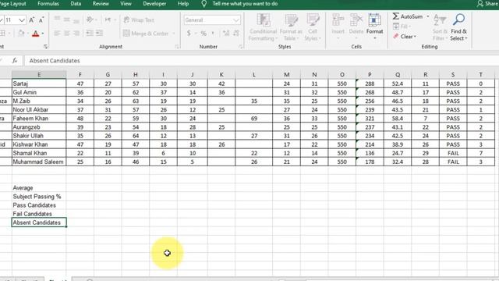499x281 pixels.
Task: Select the Fail Candidates cell
Action: tap(39, 214)
